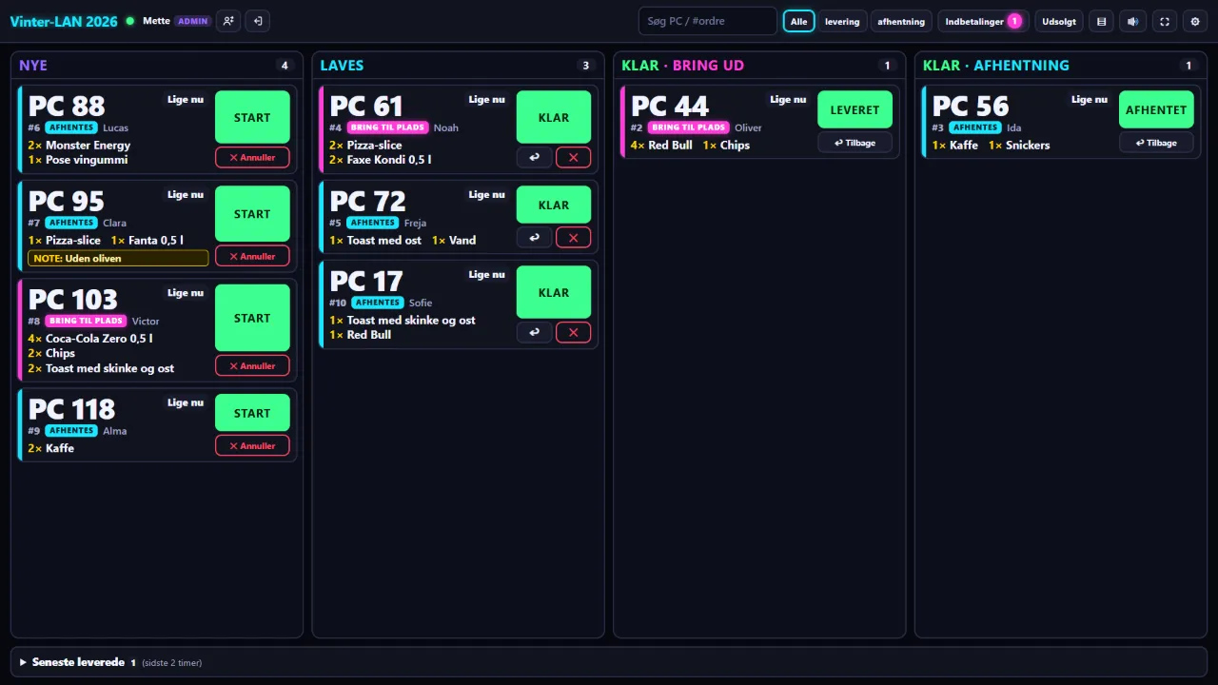
Task: Enter fullscreen mode with the expand icon
Action: point(1164,21)
